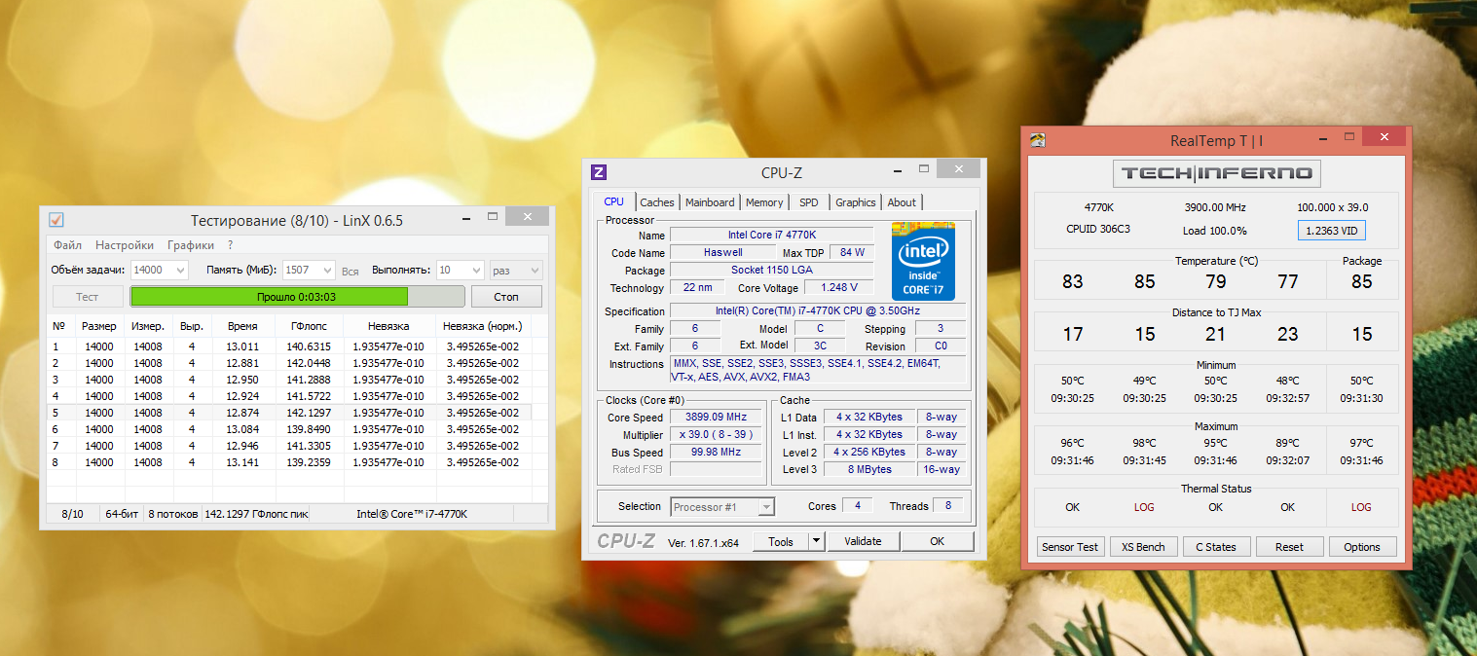Image resolution: width=1477 pixels, height=656 pixels.
Task: Click the Multiplier value x 39.0 ( 8 - 39 )
Action: (717, 434)
